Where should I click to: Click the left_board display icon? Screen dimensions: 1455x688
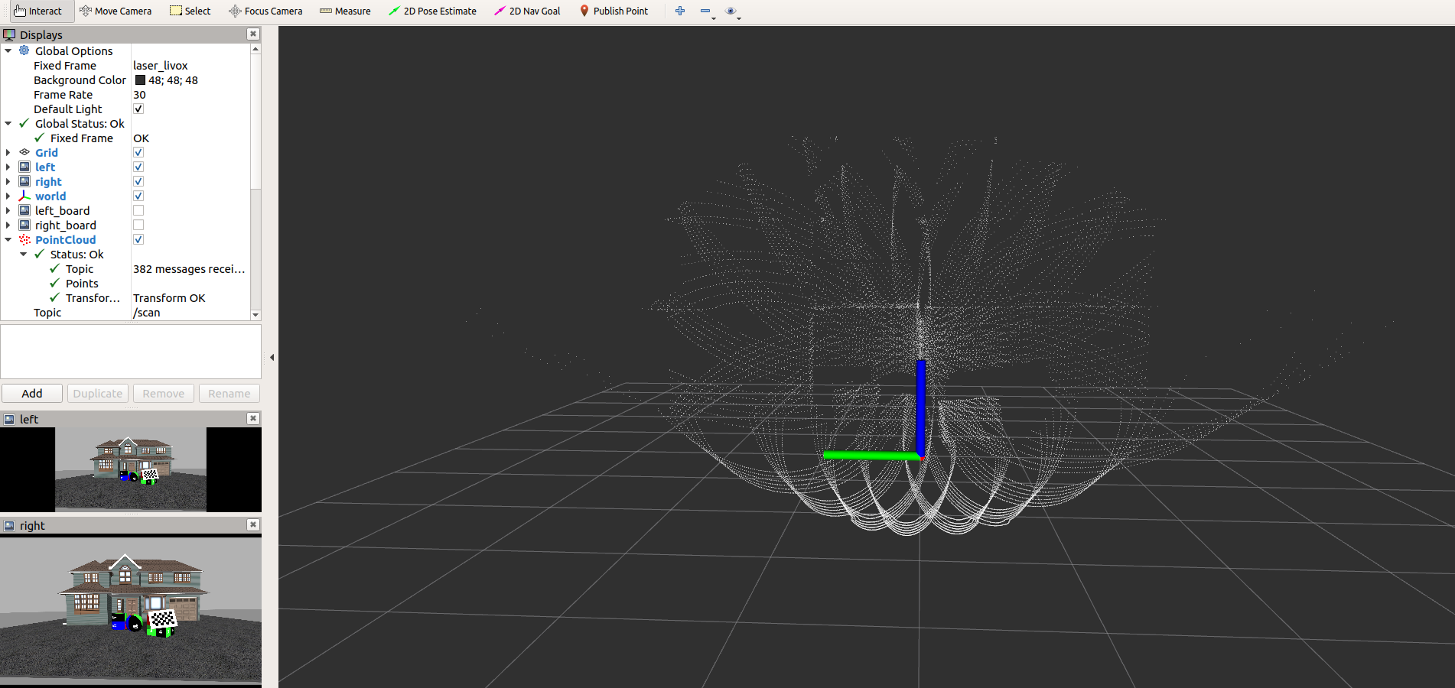(x=24, y=210)
